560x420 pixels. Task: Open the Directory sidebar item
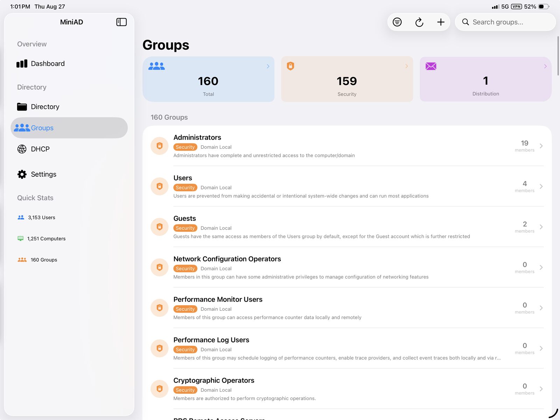pyautogui.click(x=69, y=107)
